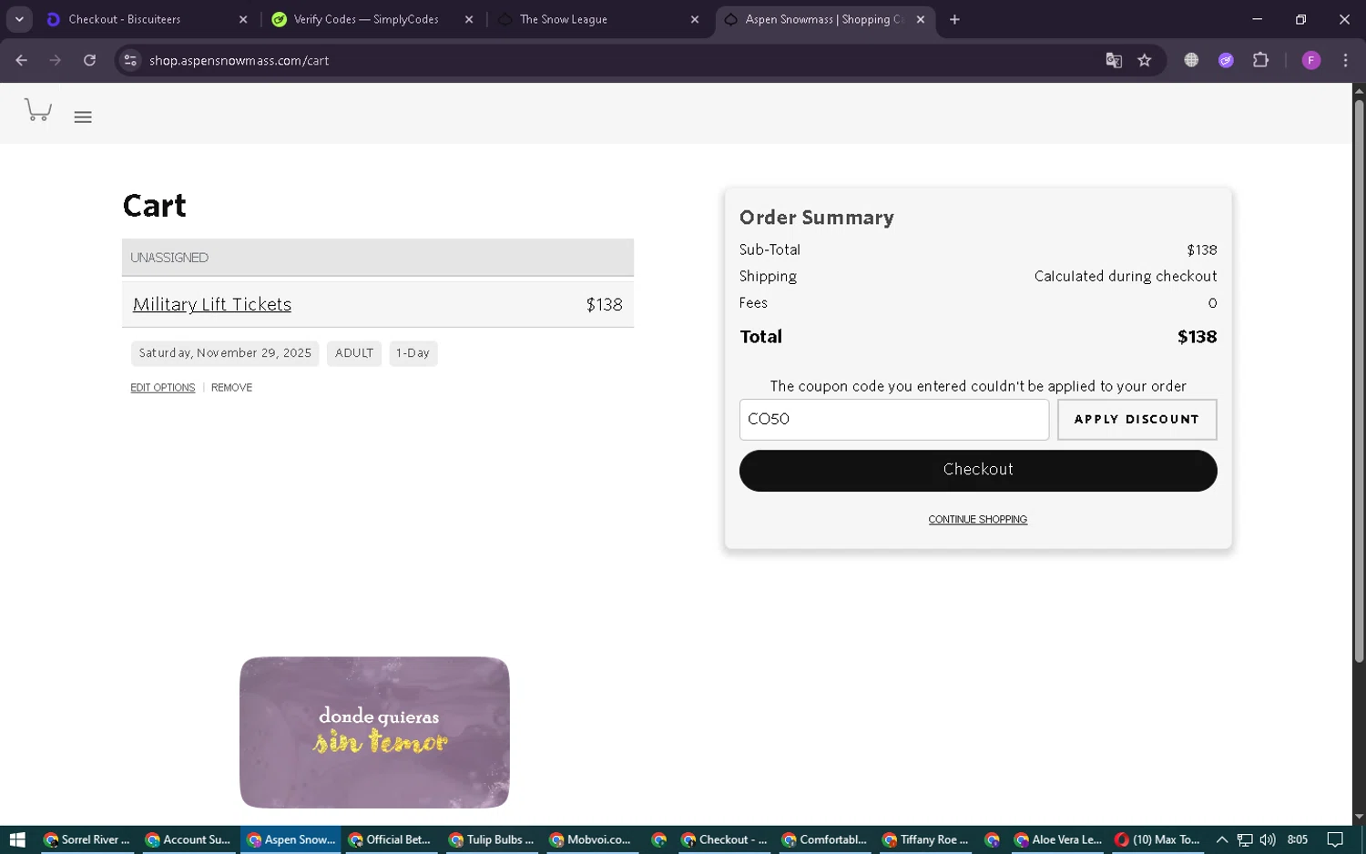Screen dimensions: 1366x854
Task: Open the purple extension icon
Action: tap(1226, 60)
